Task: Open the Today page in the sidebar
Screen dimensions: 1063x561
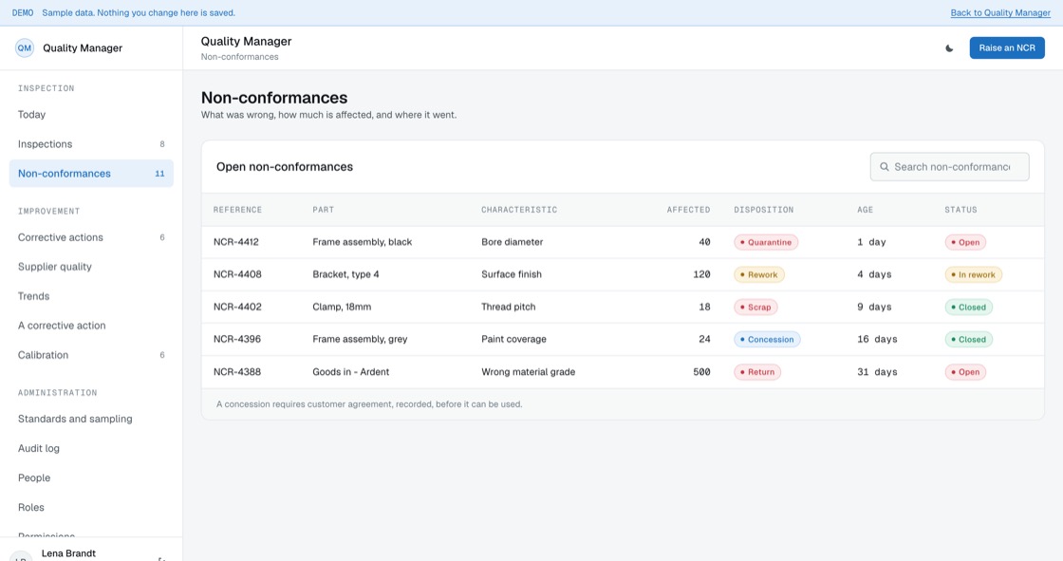Action: coord(91,115)
